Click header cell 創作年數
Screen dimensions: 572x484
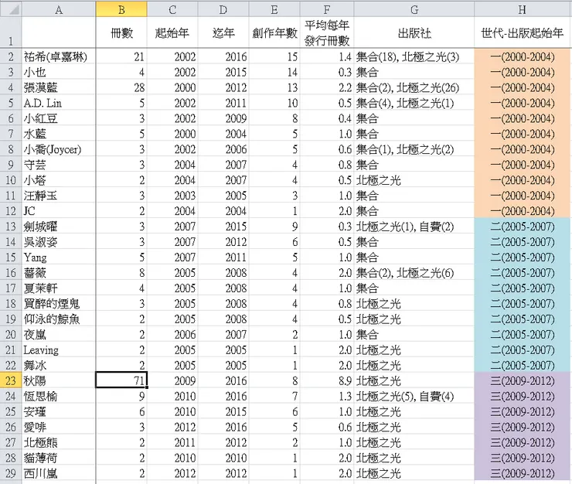pos(274,32)
